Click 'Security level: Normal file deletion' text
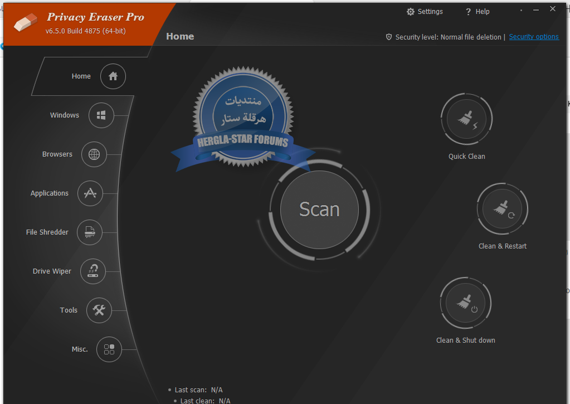This screenshot has height=404, width=570. [x=448, y=37]
